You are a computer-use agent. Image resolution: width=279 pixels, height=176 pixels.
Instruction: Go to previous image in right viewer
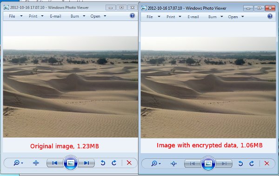[x=193, y=164]
